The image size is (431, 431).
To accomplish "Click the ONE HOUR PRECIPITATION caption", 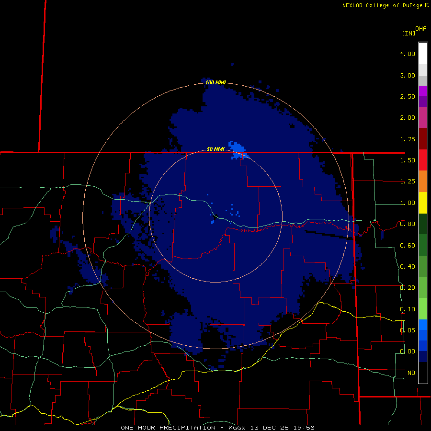I will click(x=168, y=428).
